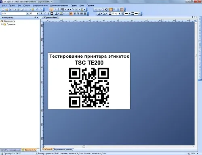Click the picture insertion tool
The height and width of the screenshot is (155, 202).
tap(82, 9)
